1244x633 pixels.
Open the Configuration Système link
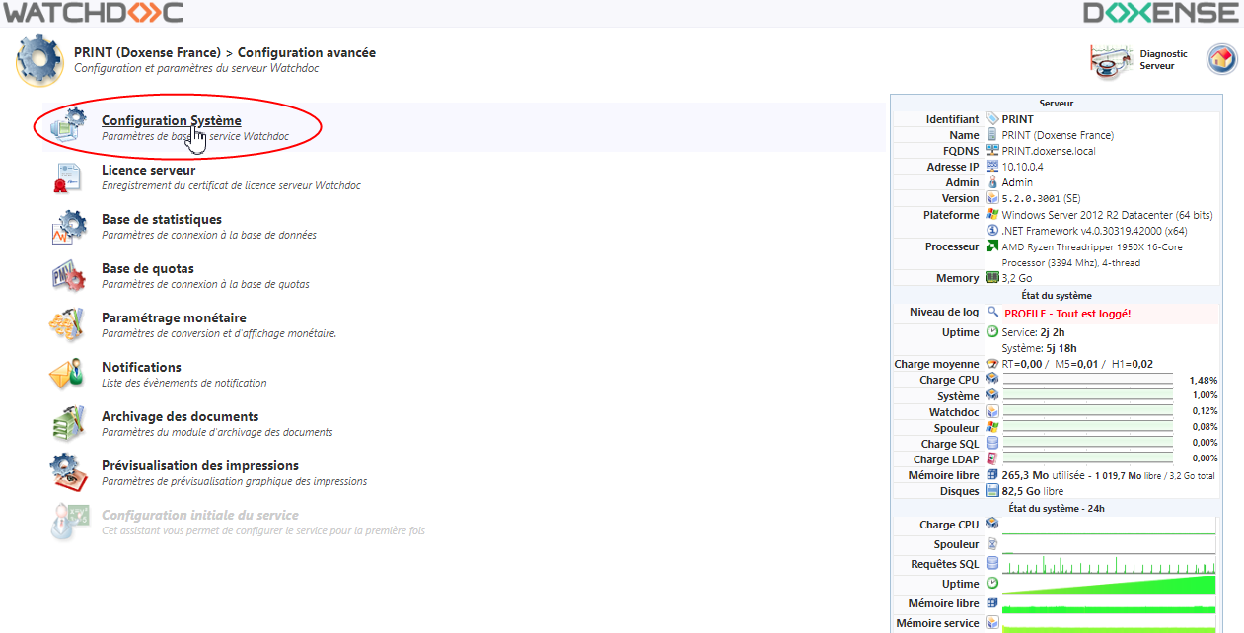click(x=171, y=120)
